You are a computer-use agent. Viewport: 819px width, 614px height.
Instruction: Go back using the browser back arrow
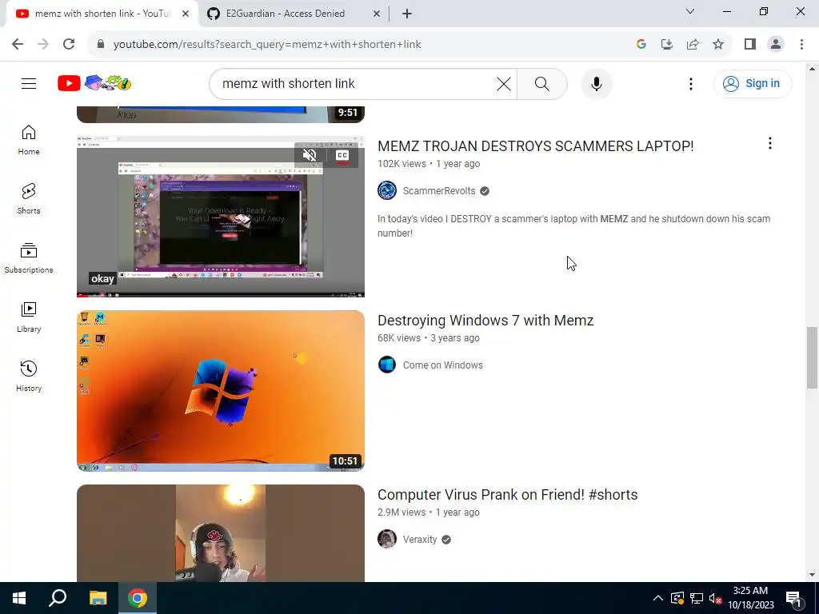coord(18,44)
